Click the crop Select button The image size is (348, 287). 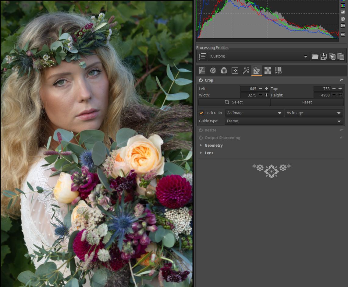point(234,102)
